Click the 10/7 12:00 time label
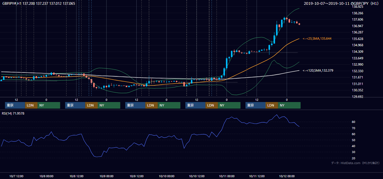 tap(16, 176)
